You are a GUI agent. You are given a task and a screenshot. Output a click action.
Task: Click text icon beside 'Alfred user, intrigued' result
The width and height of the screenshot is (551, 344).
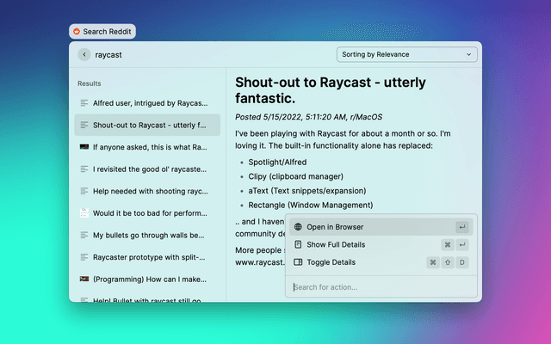[84, 102]
